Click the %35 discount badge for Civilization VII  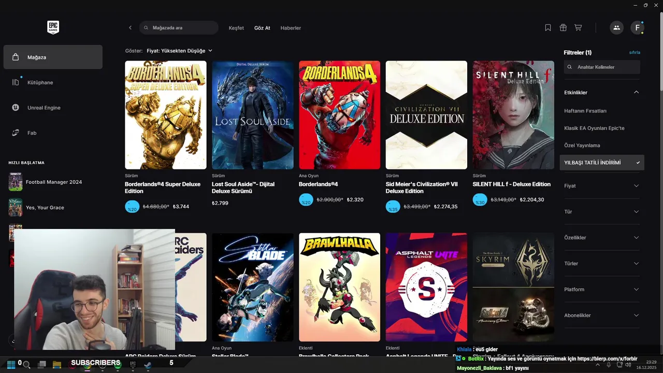393,207
